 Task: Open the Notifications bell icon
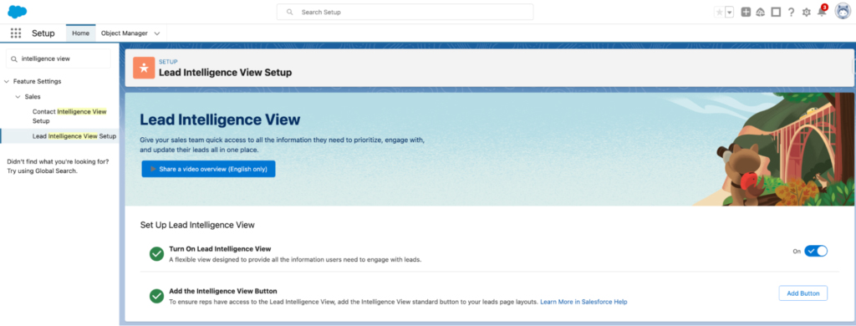point(822,12)
